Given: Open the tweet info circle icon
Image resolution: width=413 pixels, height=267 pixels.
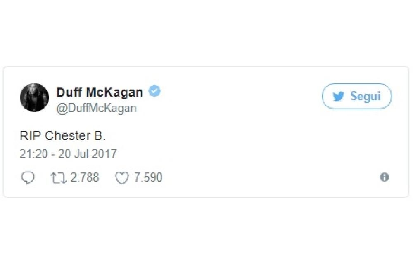Looking at the screenshot, I should pos(384,177).
